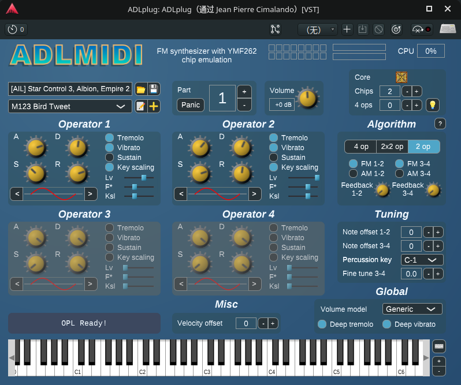Select next waveform for Operator 1

point(90,194)
